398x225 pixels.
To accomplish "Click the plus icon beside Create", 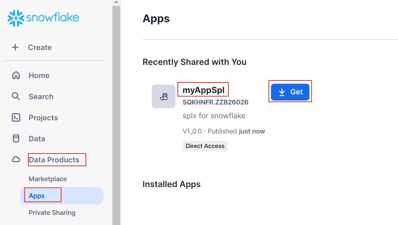I will tap(15, 47).
